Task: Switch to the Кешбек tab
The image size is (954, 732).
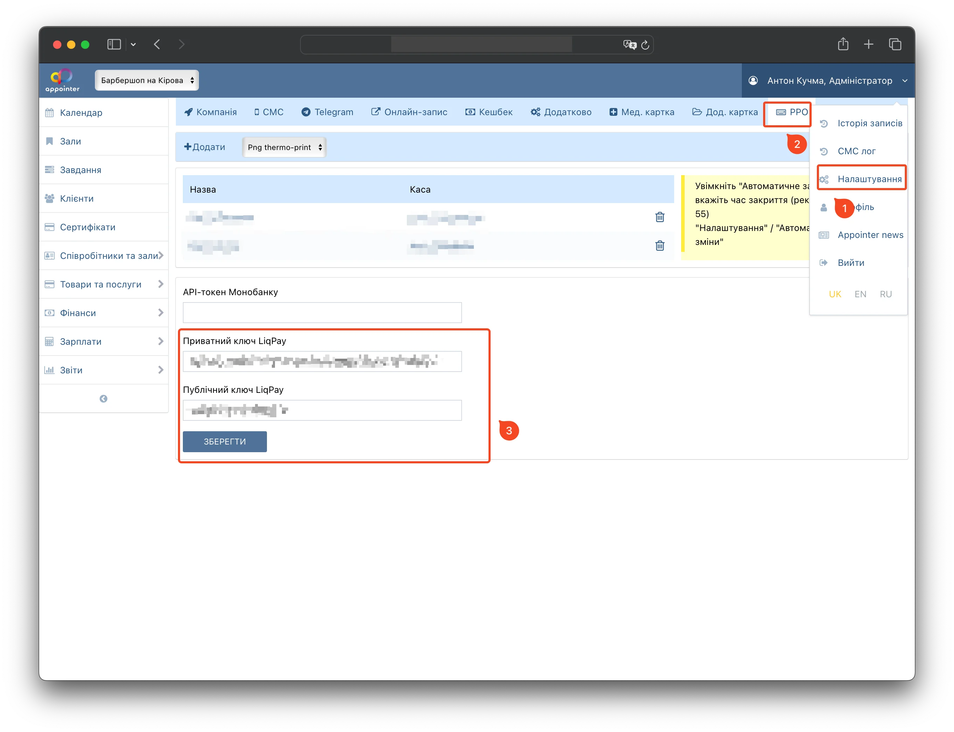Action: [489, 112]
